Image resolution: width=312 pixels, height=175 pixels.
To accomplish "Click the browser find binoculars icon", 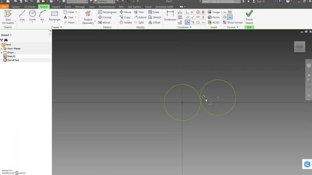I will [6, 40].
